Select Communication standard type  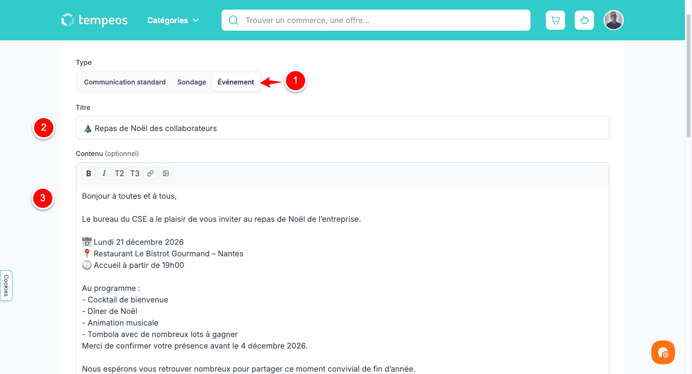125,82
